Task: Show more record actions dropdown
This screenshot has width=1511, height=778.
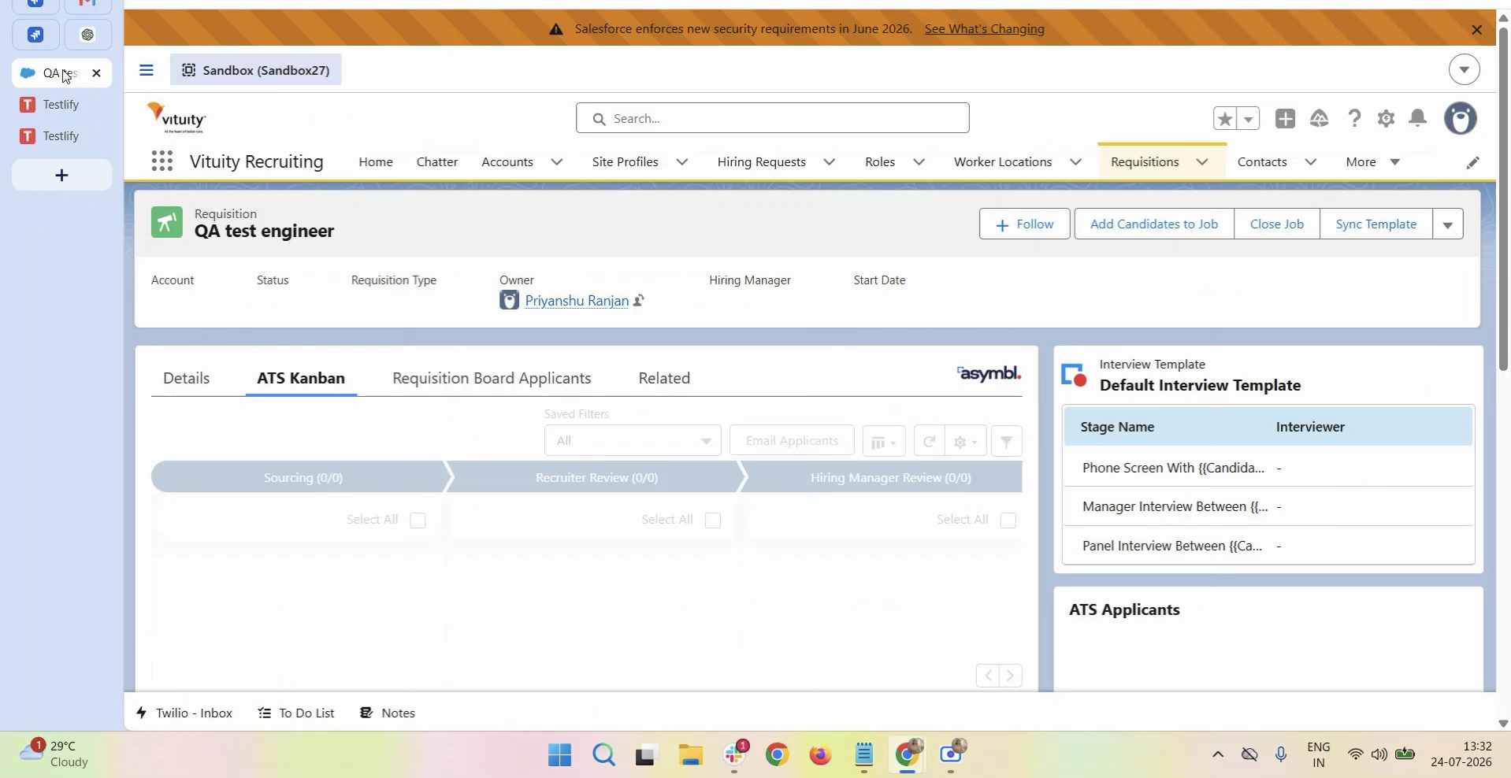Action: (x=1448, y=224)
